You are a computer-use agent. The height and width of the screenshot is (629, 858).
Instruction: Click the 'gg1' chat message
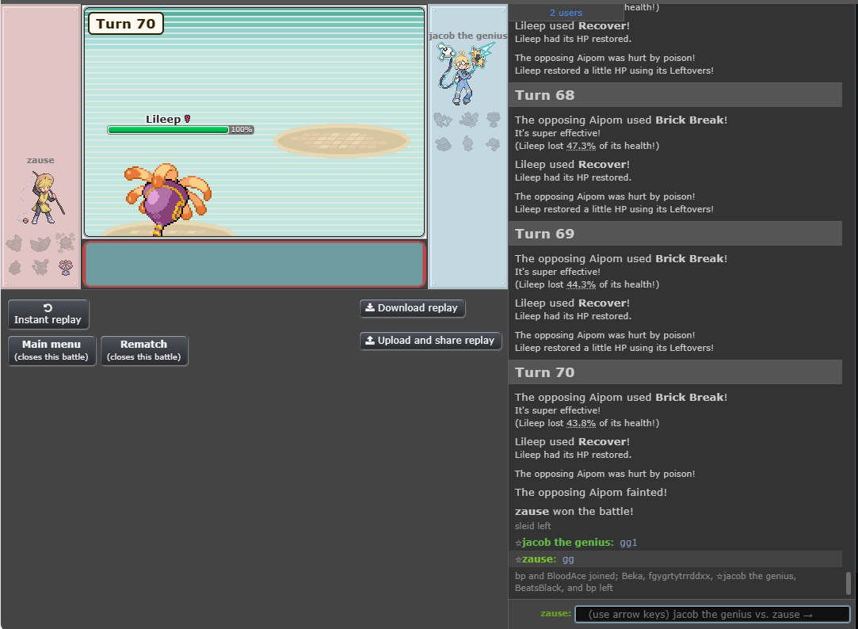pyautogui.click(x=628, y=543)
